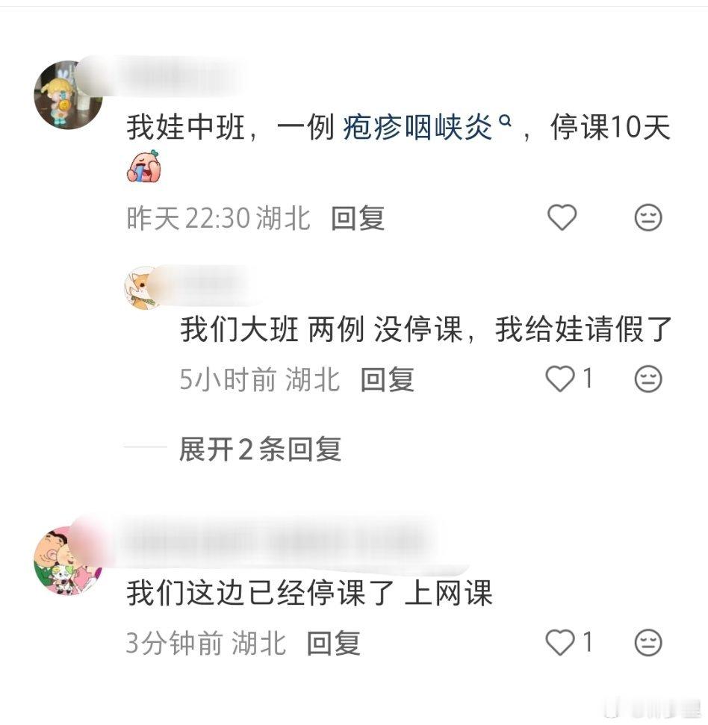Tap the crying peach emoji sticker

[x=144, y=166]
